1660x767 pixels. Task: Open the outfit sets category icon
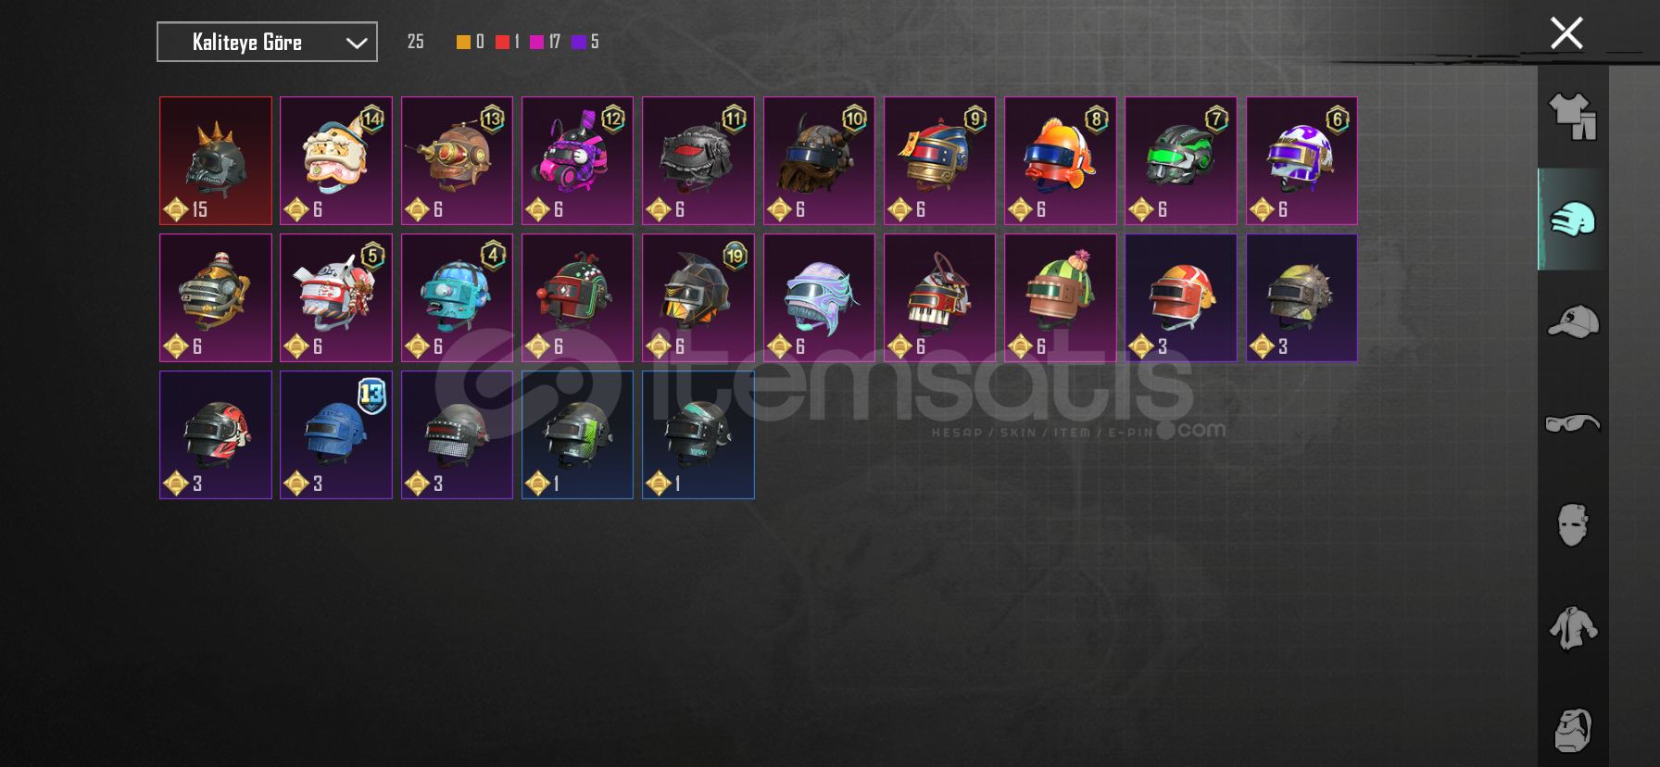pos(1573,117)
